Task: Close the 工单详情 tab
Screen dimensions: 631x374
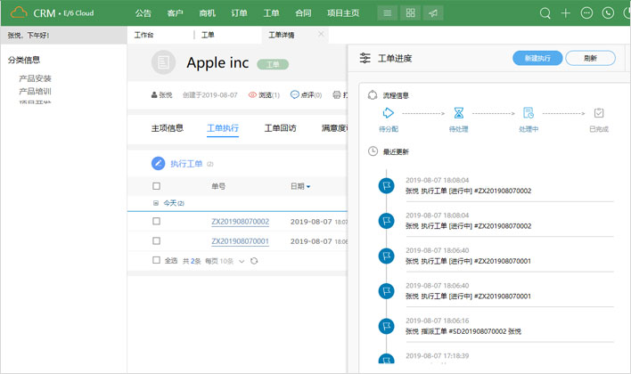Action: 321,35
